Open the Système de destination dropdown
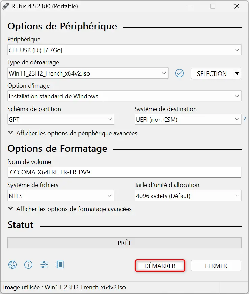The image size is (249, 294). click(x=188, y=119)
